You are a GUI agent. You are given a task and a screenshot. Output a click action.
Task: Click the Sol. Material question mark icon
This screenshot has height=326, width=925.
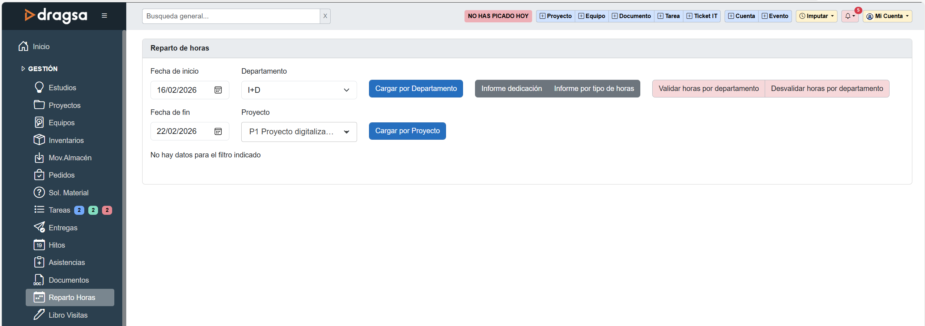click(39, 192)
